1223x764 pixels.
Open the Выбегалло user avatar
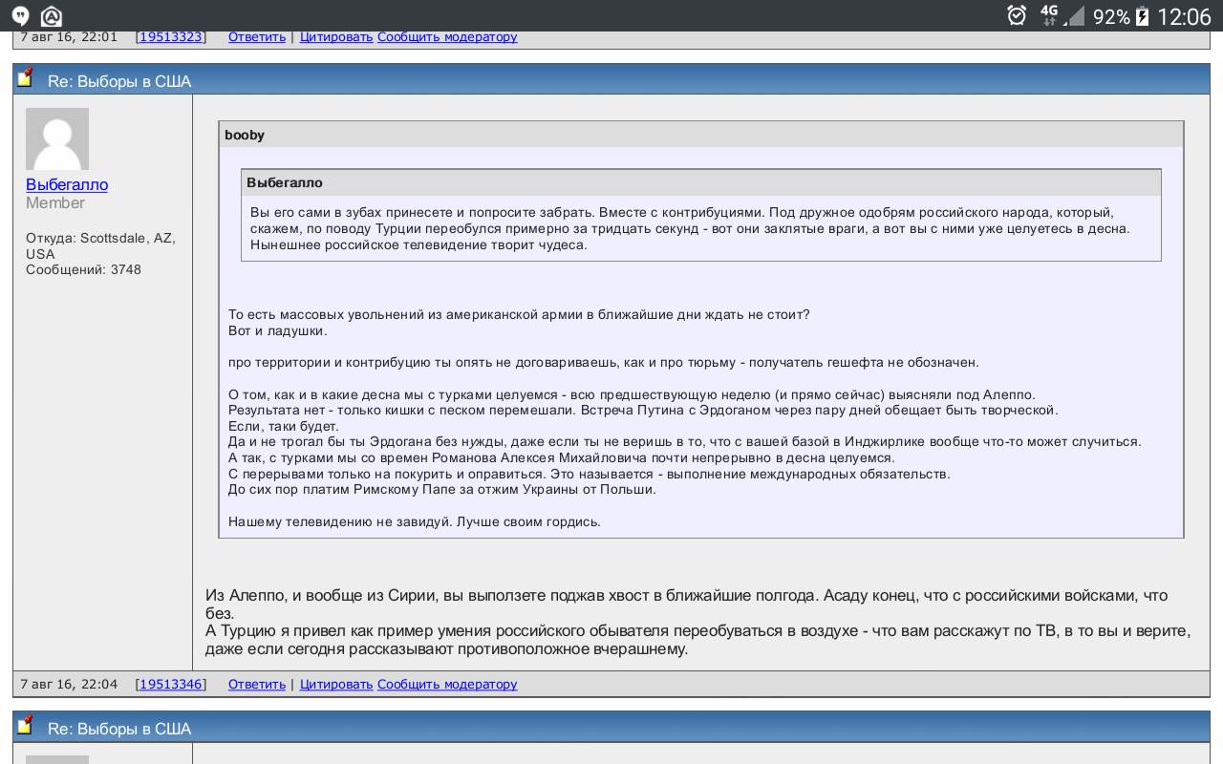point(57,138)
